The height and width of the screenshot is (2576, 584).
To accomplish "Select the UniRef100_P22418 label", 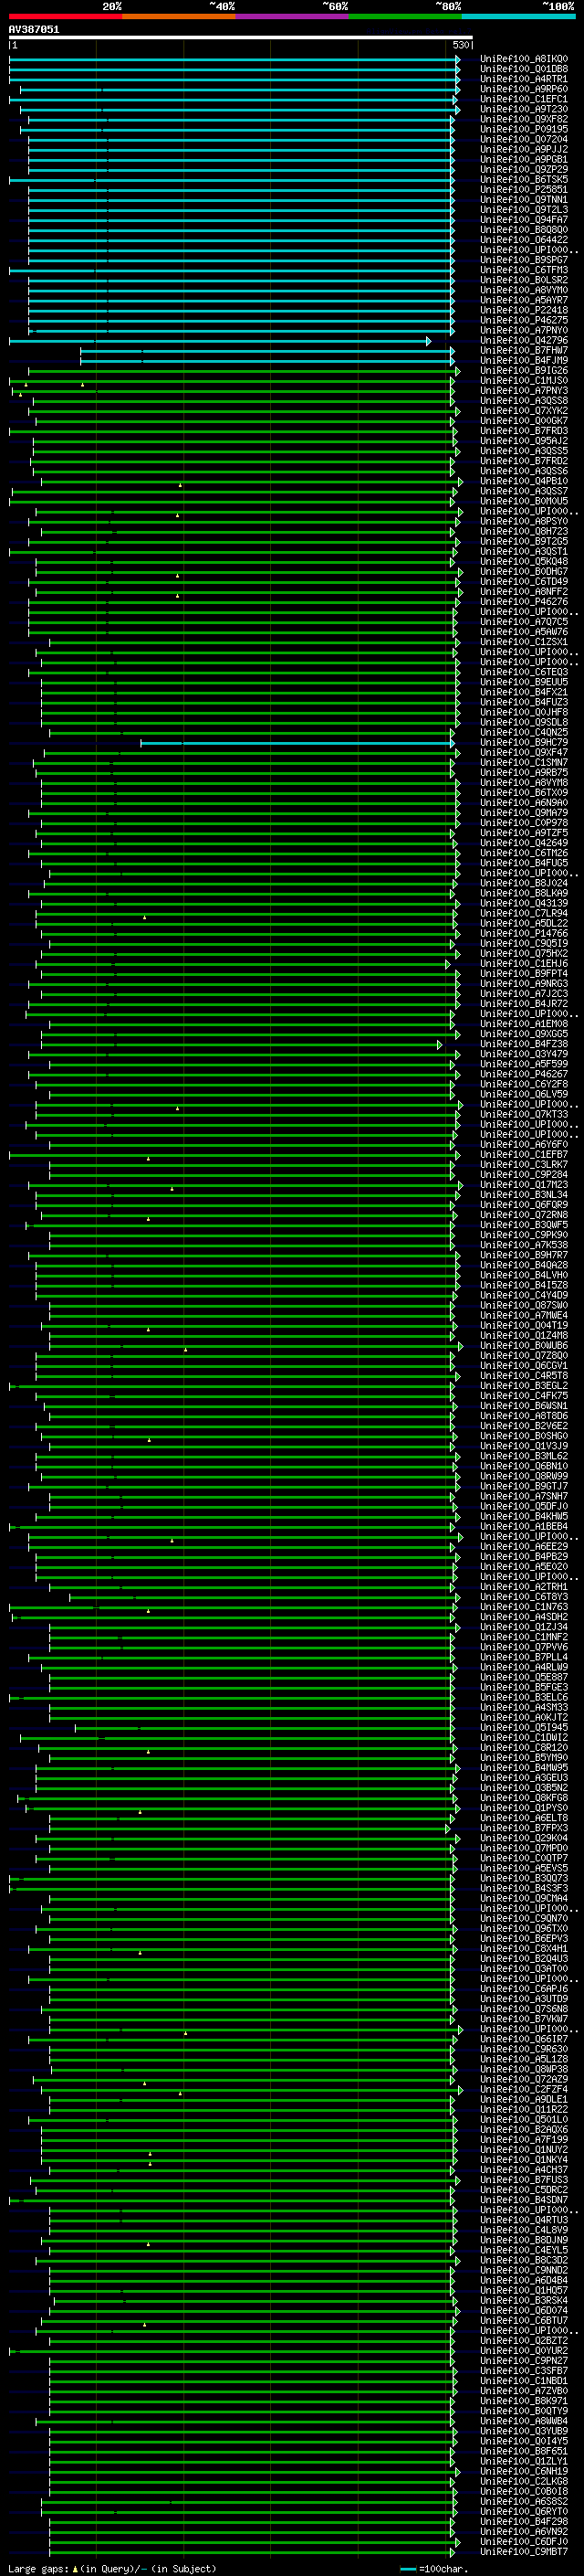I will 524,310.
